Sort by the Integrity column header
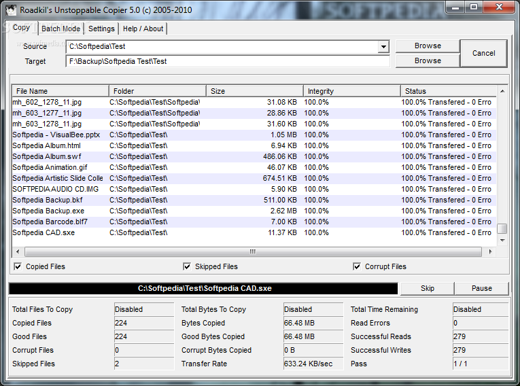The height and width of the screenshot is (386, 520). [351, 91]
